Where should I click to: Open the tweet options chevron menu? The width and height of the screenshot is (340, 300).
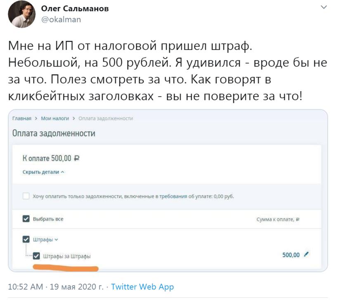pos(323,7)
